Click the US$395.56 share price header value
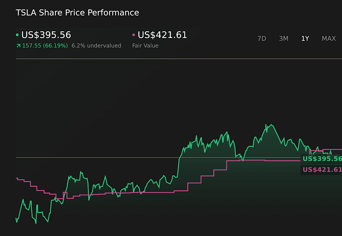Image resolution: width=342 pixels, height=236 pixels. click(46, 35)
